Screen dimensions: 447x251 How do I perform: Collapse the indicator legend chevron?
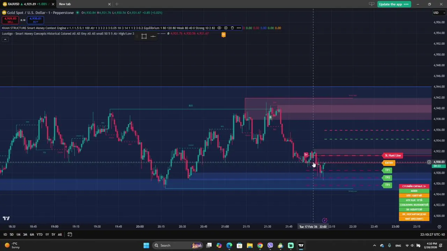click(5, 39)
